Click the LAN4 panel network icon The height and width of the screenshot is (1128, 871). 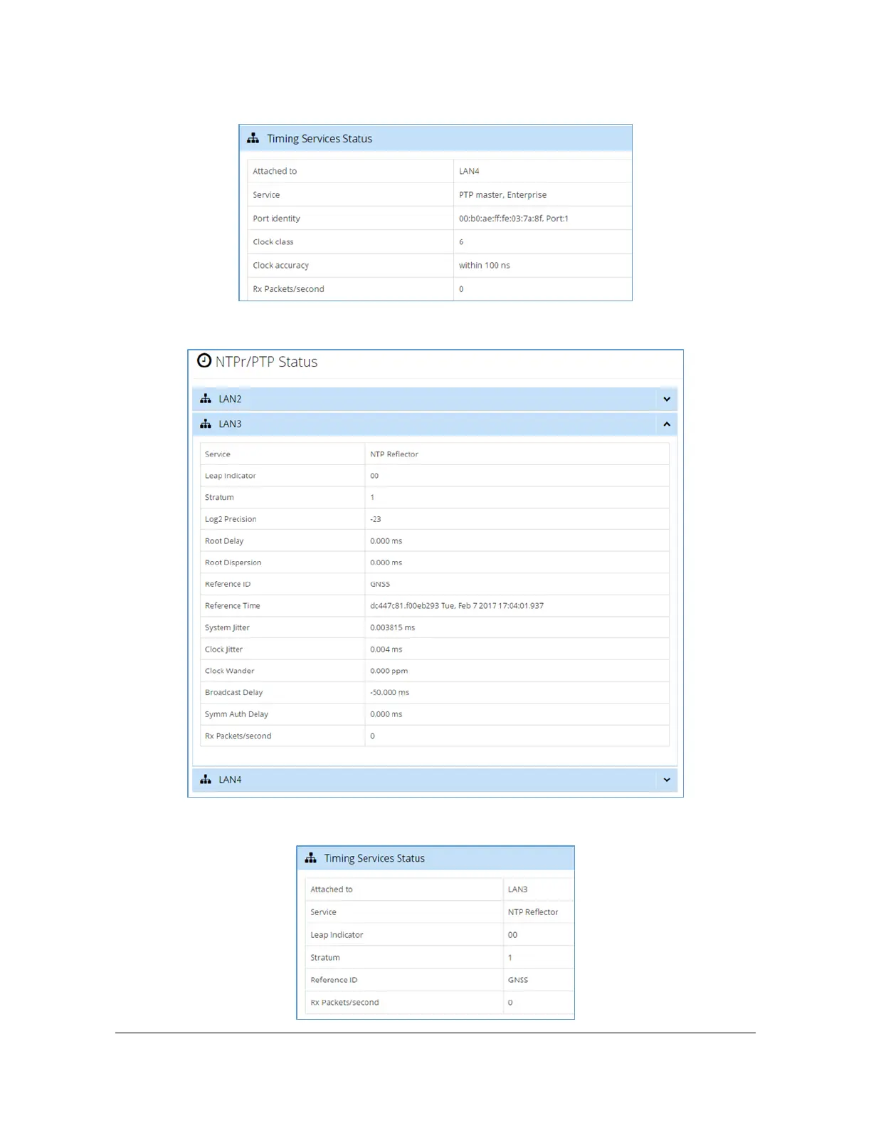point(206,780)
